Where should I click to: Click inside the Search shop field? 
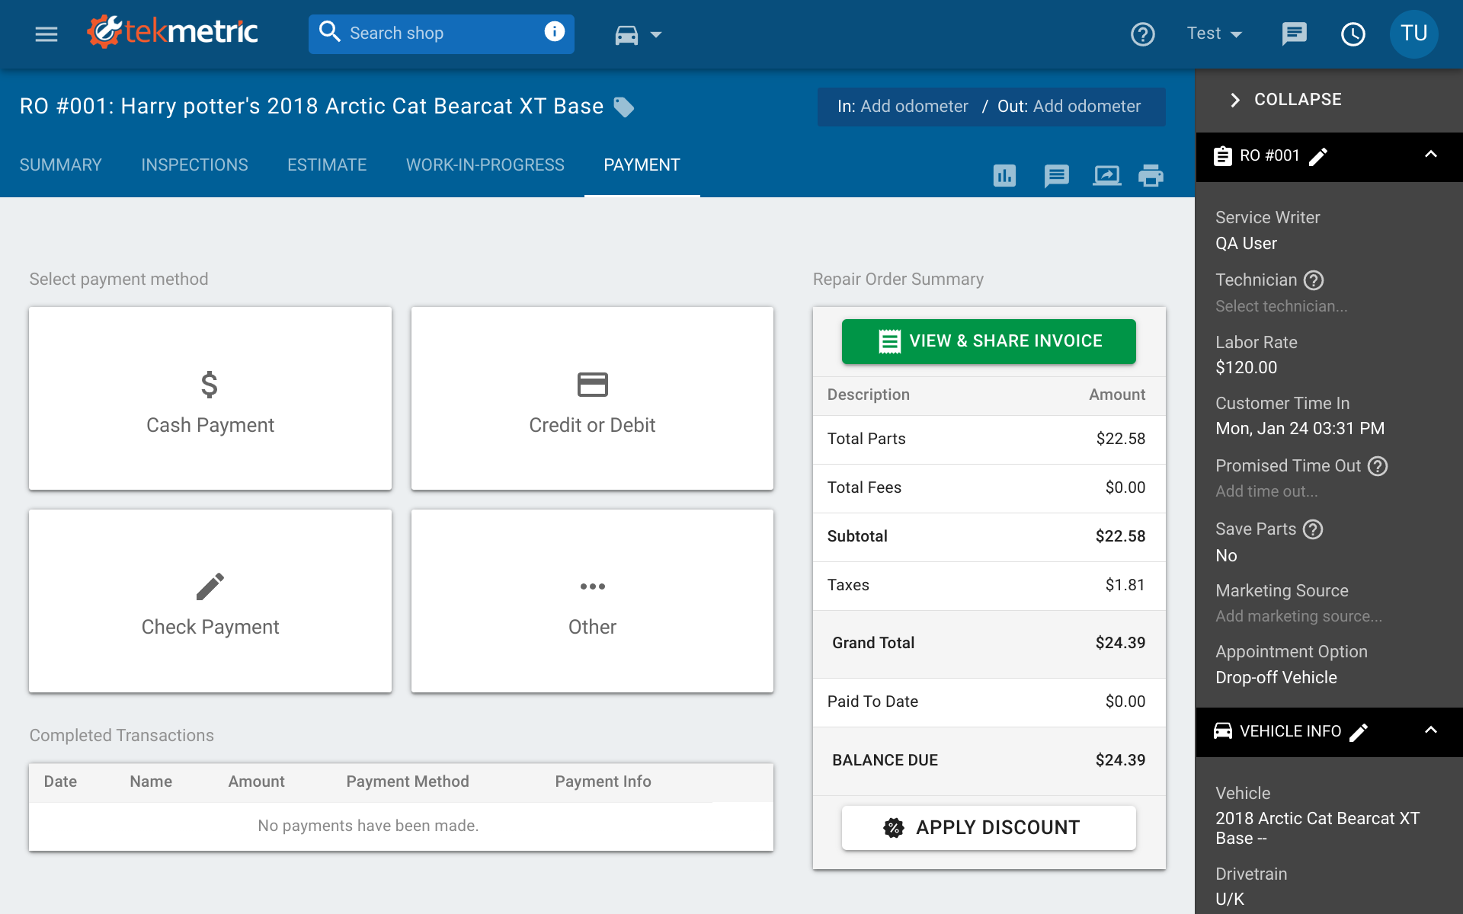[427, 34]
